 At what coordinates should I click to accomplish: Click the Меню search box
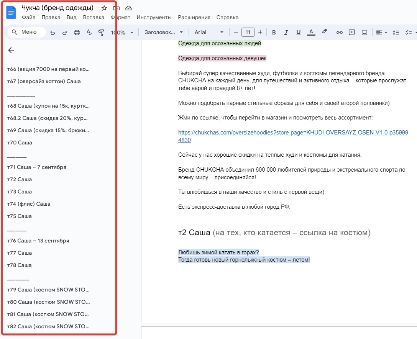[x=26, y=32]
